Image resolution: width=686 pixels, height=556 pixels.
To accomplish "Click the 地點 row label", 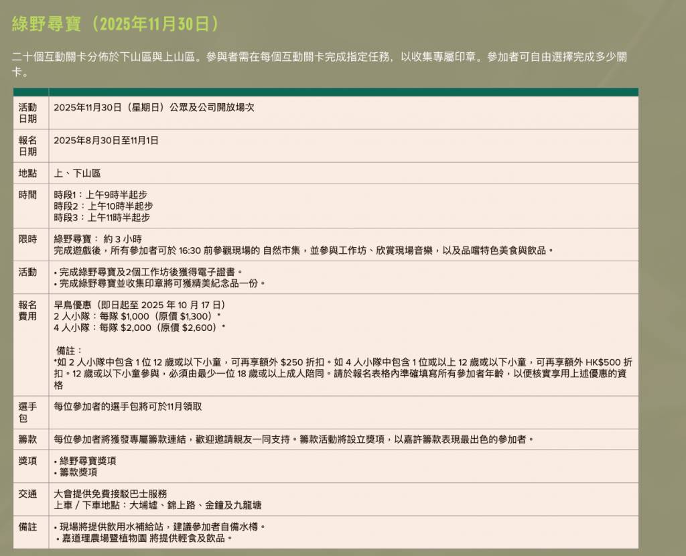I will pyautogui.click(x=28, y=173).
